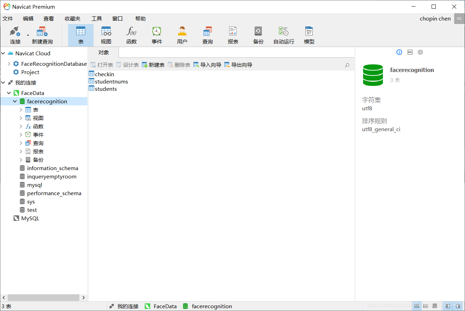Expand the 表 node in tree
The height and width of the screenshot is (311, 465).
pos(21,110)
